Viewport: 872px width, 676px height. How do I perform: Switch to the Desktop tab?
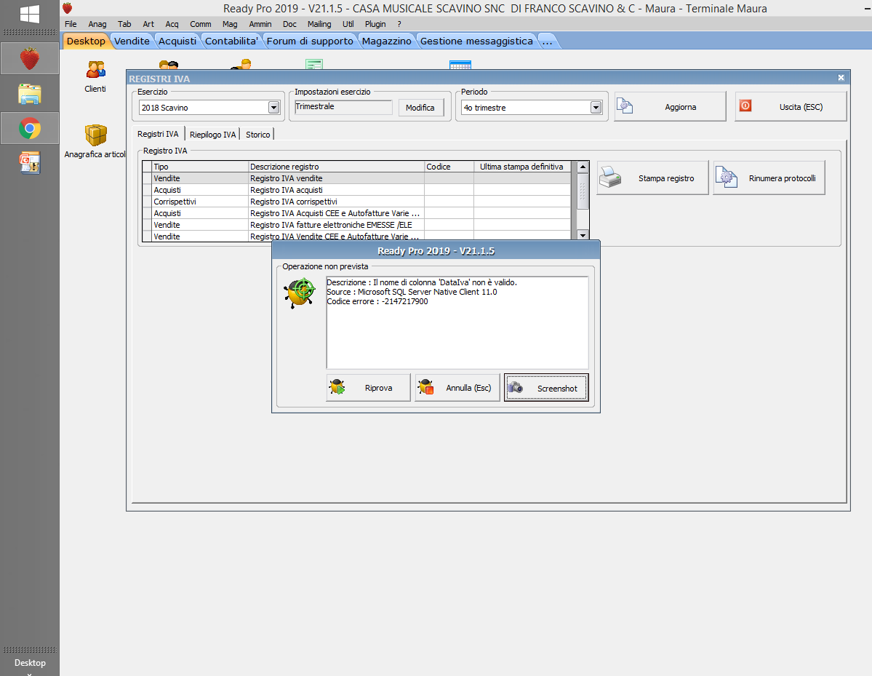pyautogui.click(x=86, y=41)
